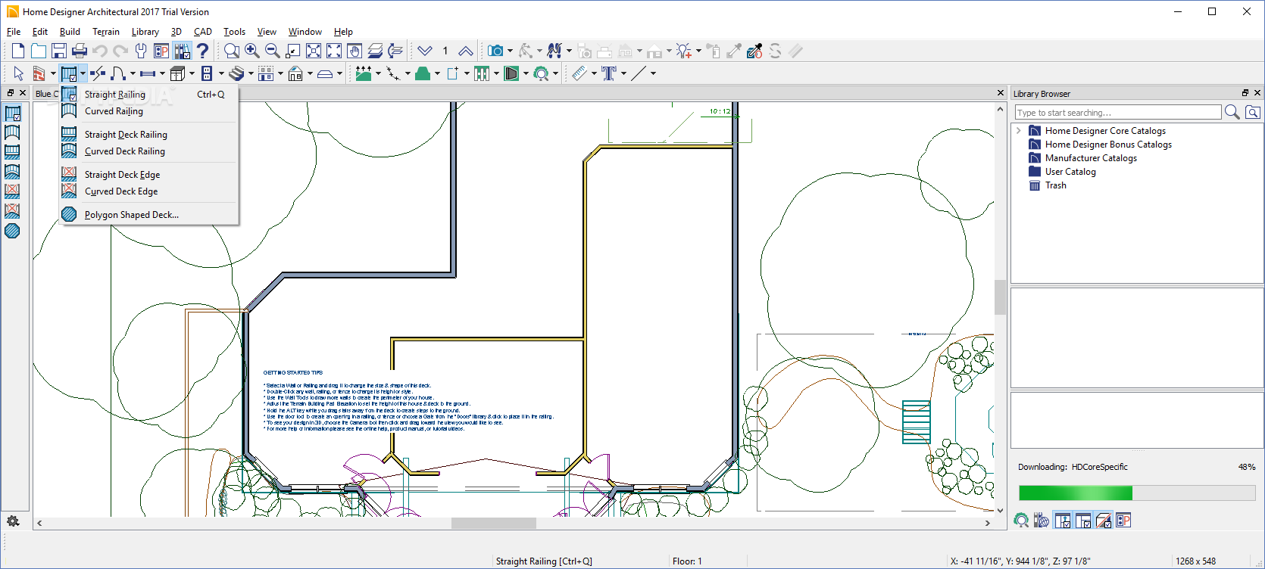Click the Down One Floor arrow
This screenshot has width=1265, height=569.
(x=425, y=51)
